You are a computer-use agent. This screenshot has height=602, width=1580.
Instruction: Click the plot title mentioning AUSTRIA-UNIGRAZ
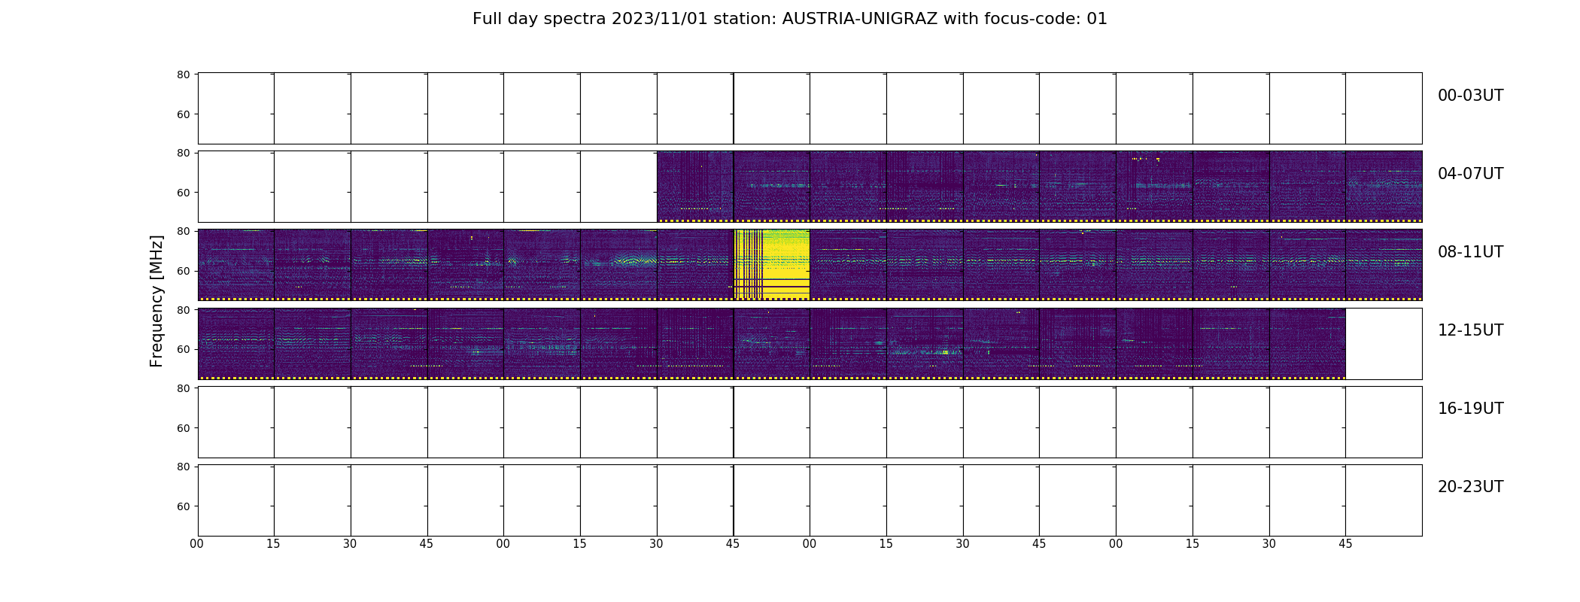coord(790,19)
